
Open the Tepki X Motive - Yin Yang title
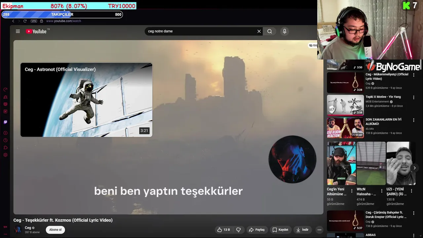383,97
